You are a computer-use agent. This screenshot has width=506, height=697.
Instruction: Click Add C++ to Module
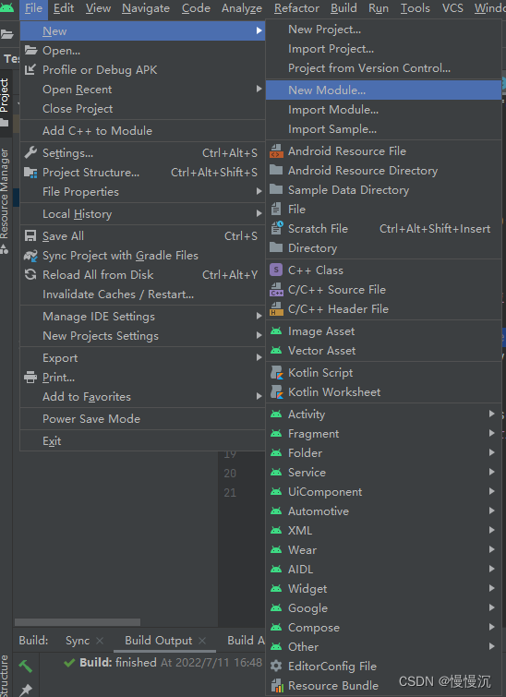tap(142, 131)
